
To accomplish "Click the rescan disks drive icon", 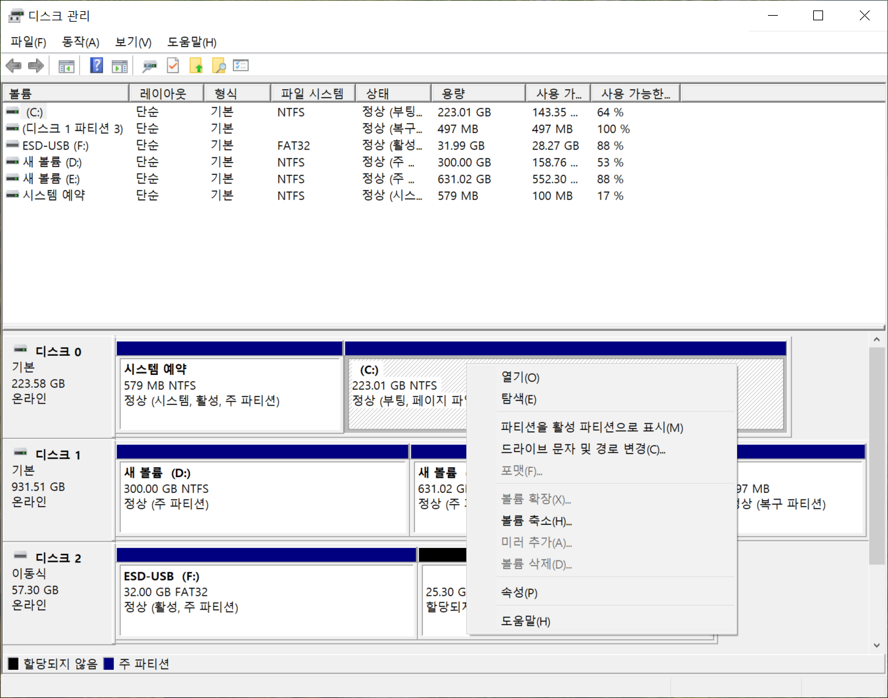I will pos(150,66).
